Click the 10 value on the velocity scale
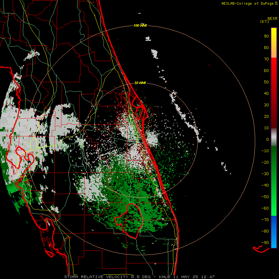Image resolution: width=279 pixels, height=279 pixels. pyautogui.click(x=266, y=128)
